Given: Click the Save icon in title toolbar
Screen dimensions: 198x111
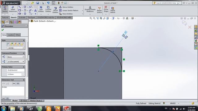Looking at the screenshot, I should tap(38, 3).
